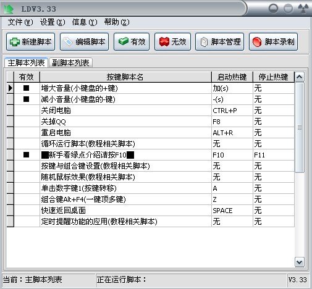Click the 有效 column header
Image resolution: width=312 pixels, height=289 pixels.
point(27,77)
